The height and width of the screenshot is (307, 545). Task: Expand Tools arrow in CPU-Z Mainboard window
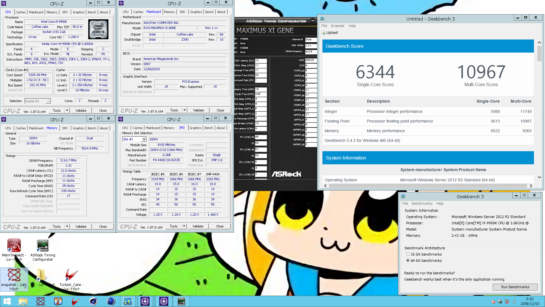[x=185, y=110]
